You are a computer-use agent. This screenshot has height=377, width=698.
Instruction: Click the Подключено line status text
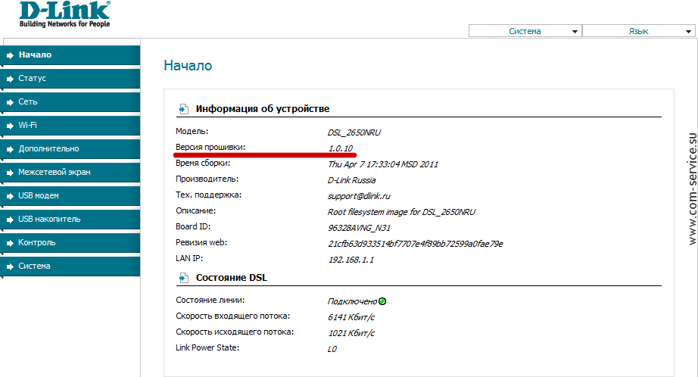tap(353, 301)
